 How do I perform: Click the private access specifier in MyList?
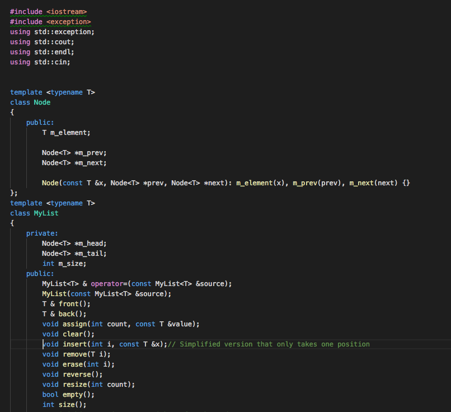point(42,233)
